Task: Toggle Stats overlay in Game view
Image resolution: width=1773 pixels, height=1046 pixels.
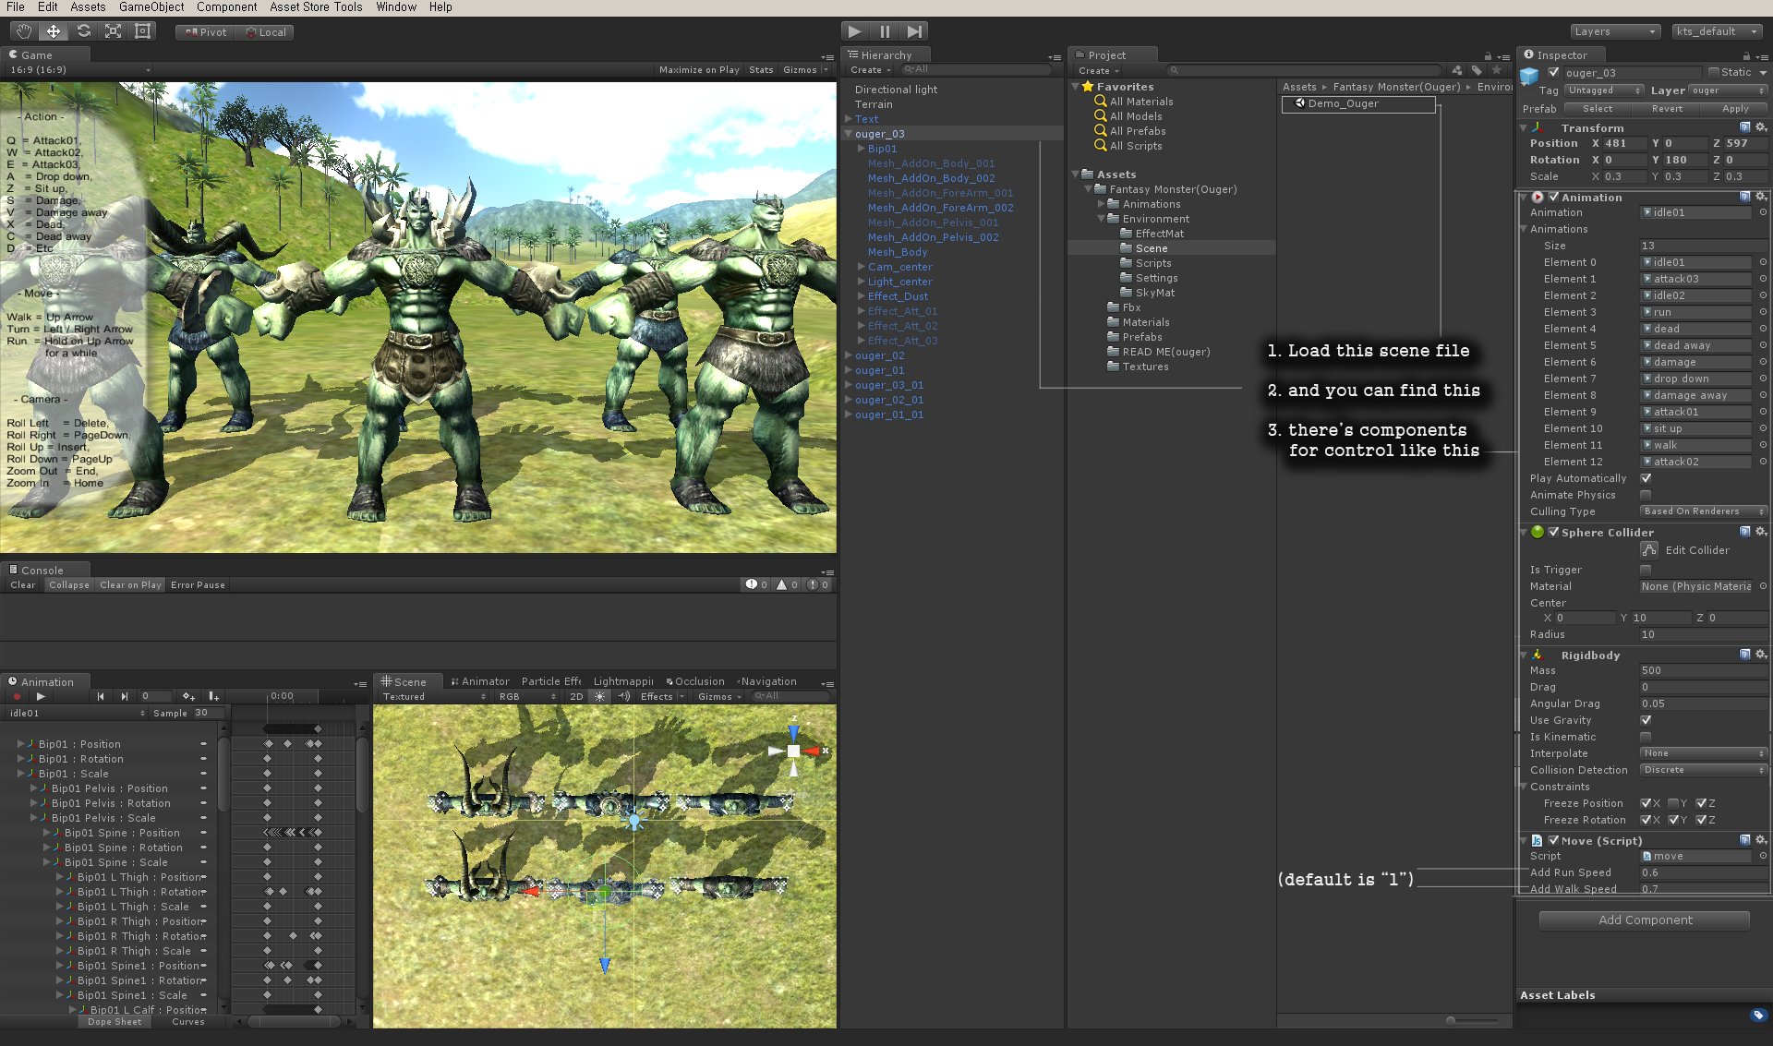Action: tap(761, 70)
